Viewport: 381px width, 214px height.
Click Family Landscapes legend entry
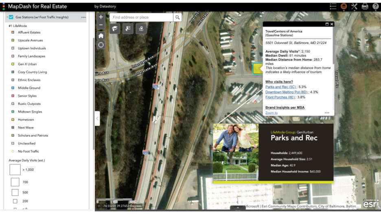click(x=32, y=56)
